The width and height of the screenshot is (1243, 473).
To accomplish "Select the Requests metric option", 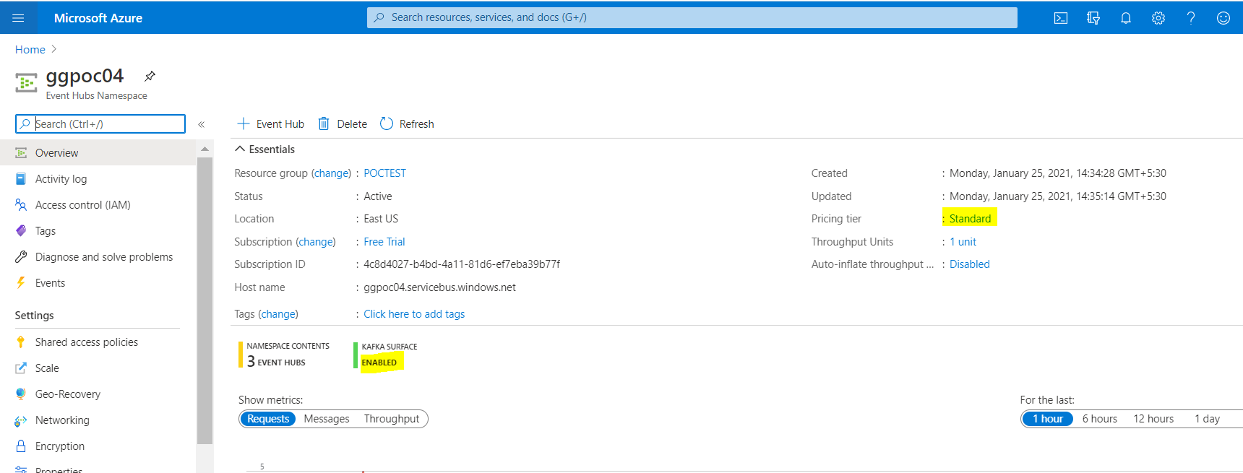I will pos(268,419).
